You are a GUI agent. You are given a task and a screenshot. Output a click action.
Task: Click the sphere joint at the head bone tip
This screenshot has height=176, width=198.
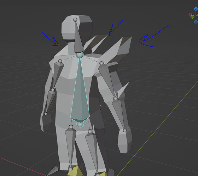tap(75, 20)
